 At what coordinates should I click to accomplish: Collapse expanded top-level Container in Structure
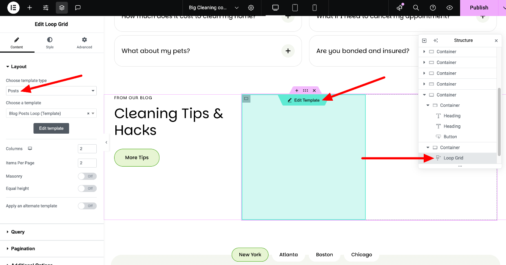pos(424,95)
